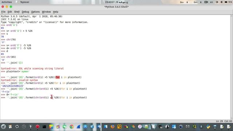Click the output "'f-rjs'" line

click(x=6, y=92)
